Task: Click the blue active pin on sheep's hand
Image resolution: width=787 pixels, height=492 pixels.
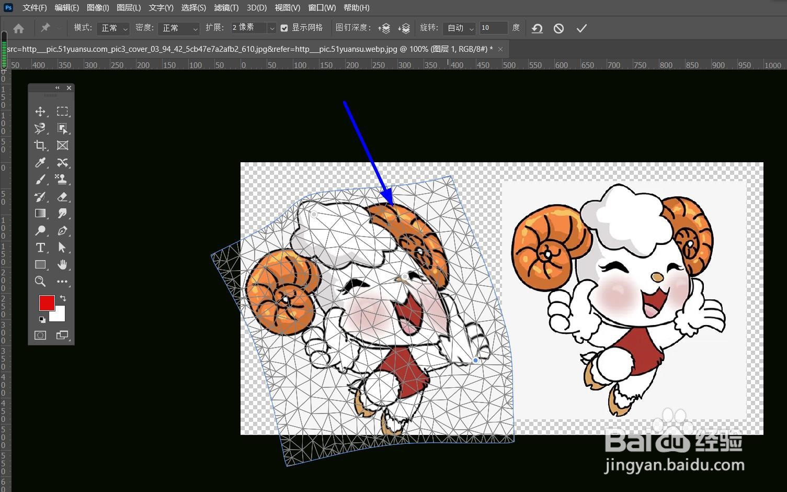Action: click(x=475, y=360)
